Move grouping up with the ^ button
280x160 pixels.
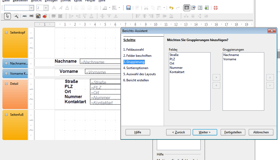[x=270, y=77]
